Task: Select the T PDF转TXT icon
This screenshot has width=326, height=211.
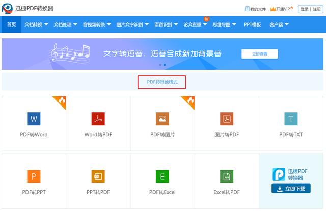Action: pos(291,119)
